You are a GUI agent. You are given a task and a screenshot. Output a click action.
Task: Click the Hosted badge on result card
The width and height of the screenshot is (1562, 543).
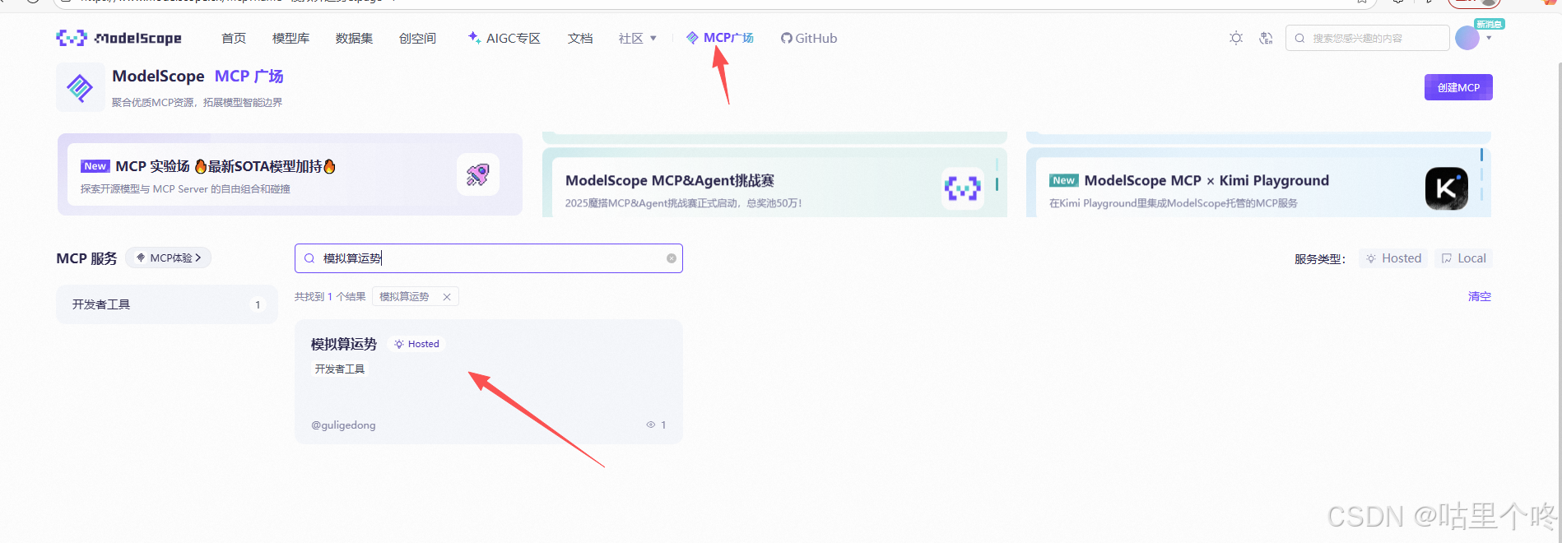tap(416, 344)
